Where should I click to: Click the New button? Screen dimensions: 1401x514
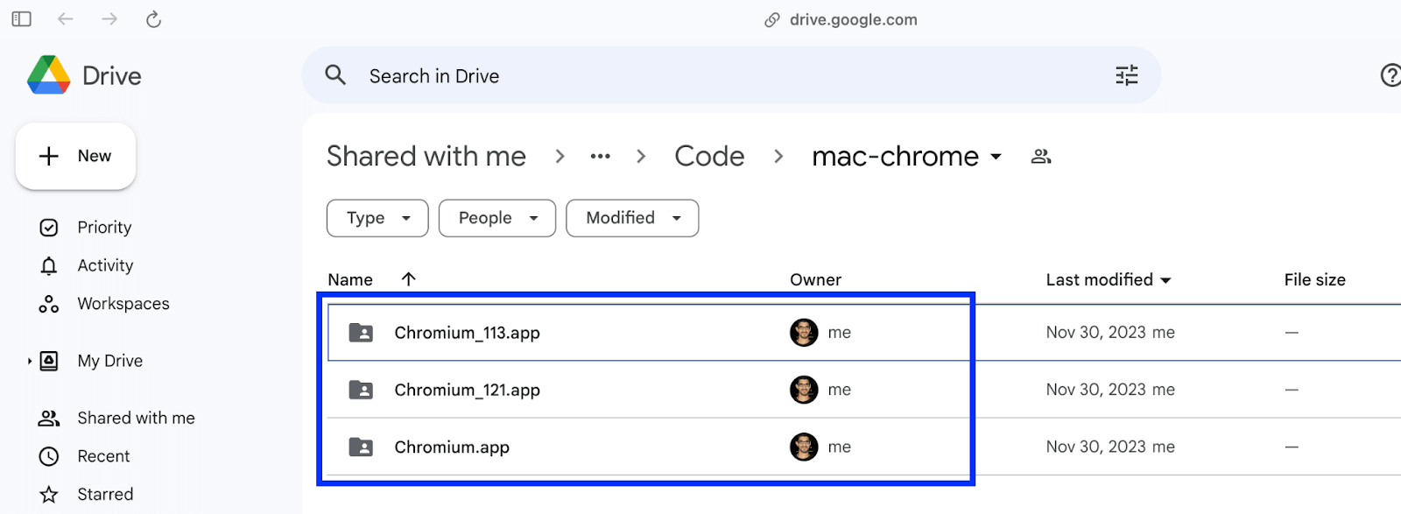click(75, 156)
